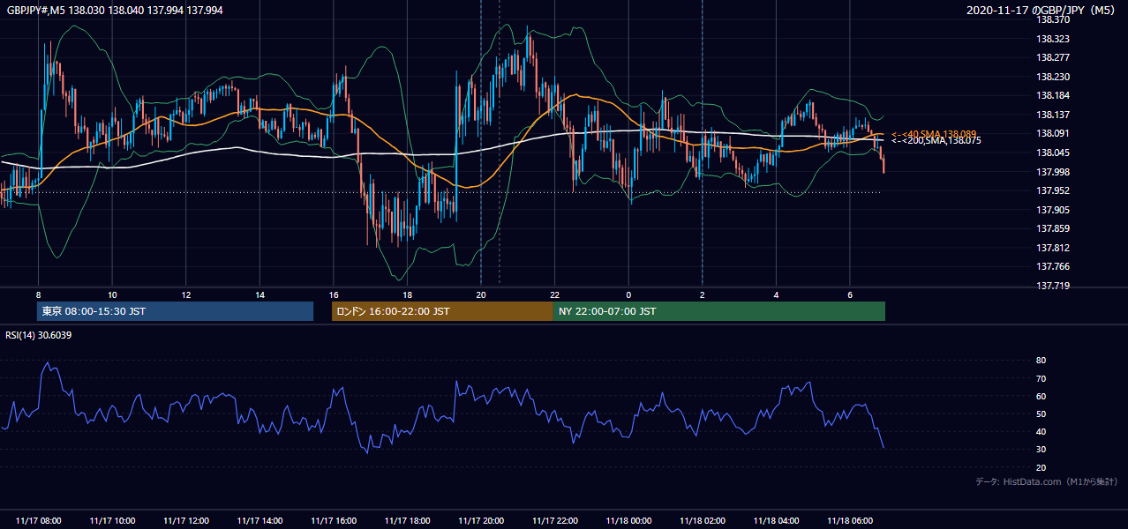This screenshot has width=1128, height=529.
Task: Click the hour 16 label under price chart
Action: pos(334,295)
